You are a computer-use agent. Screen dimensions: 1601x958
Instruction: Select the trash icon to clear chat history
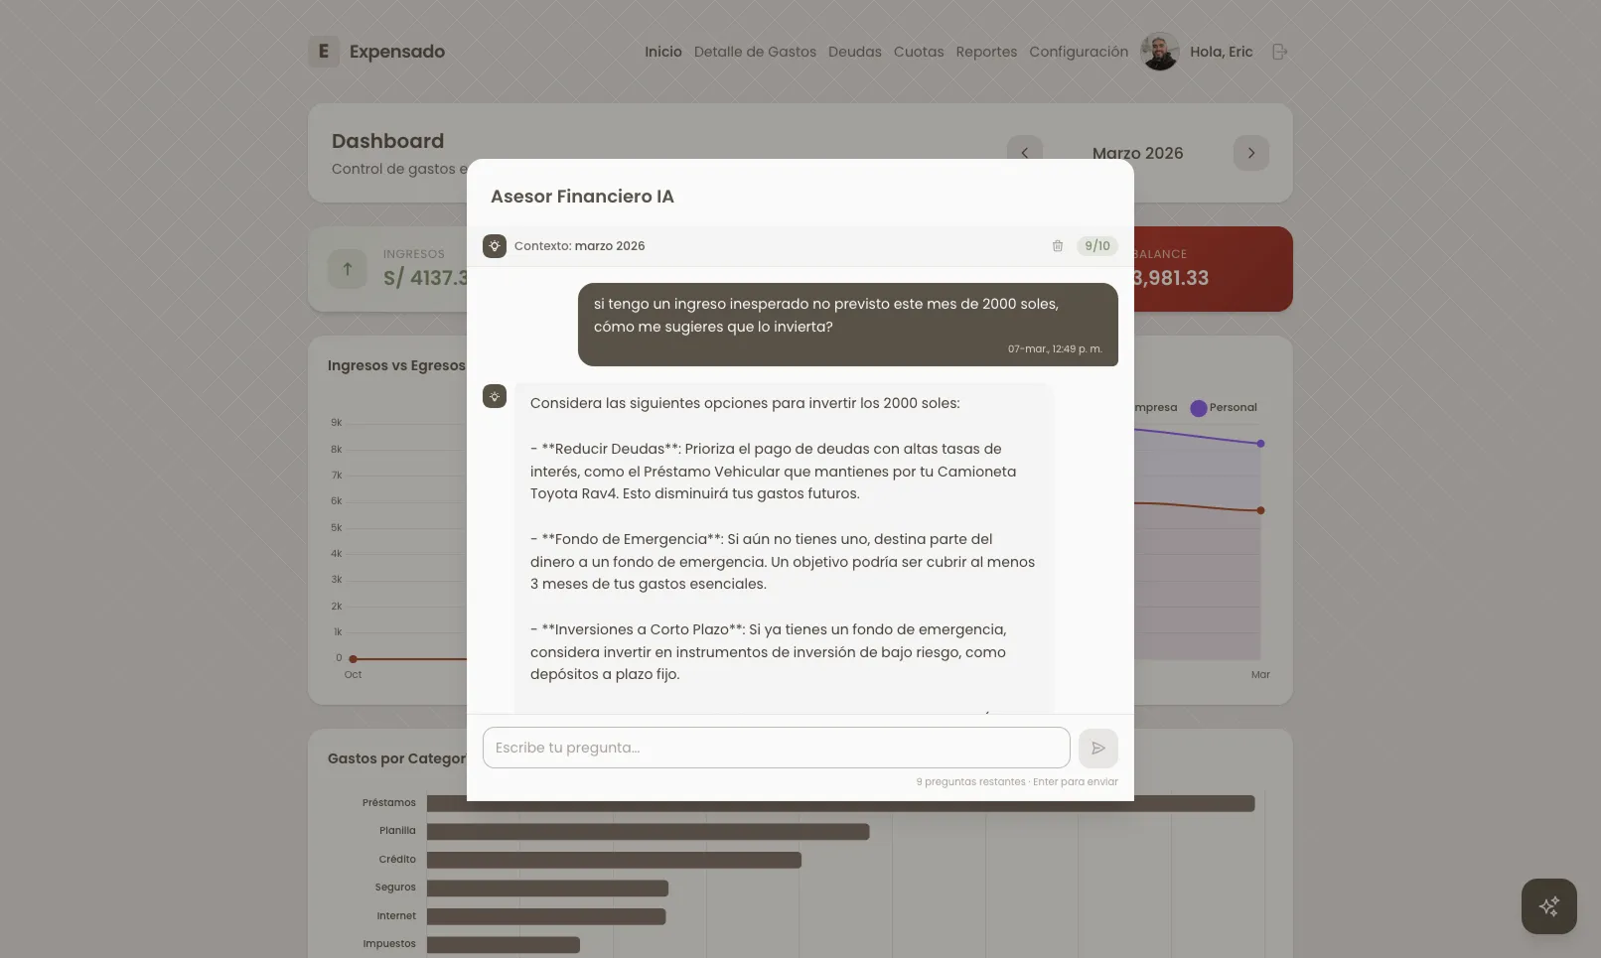[x=1057, y=245]
